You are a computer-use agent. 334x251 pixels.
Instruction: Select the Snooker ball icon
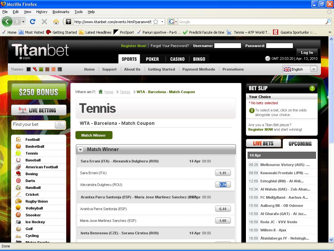tap(19, 215)
